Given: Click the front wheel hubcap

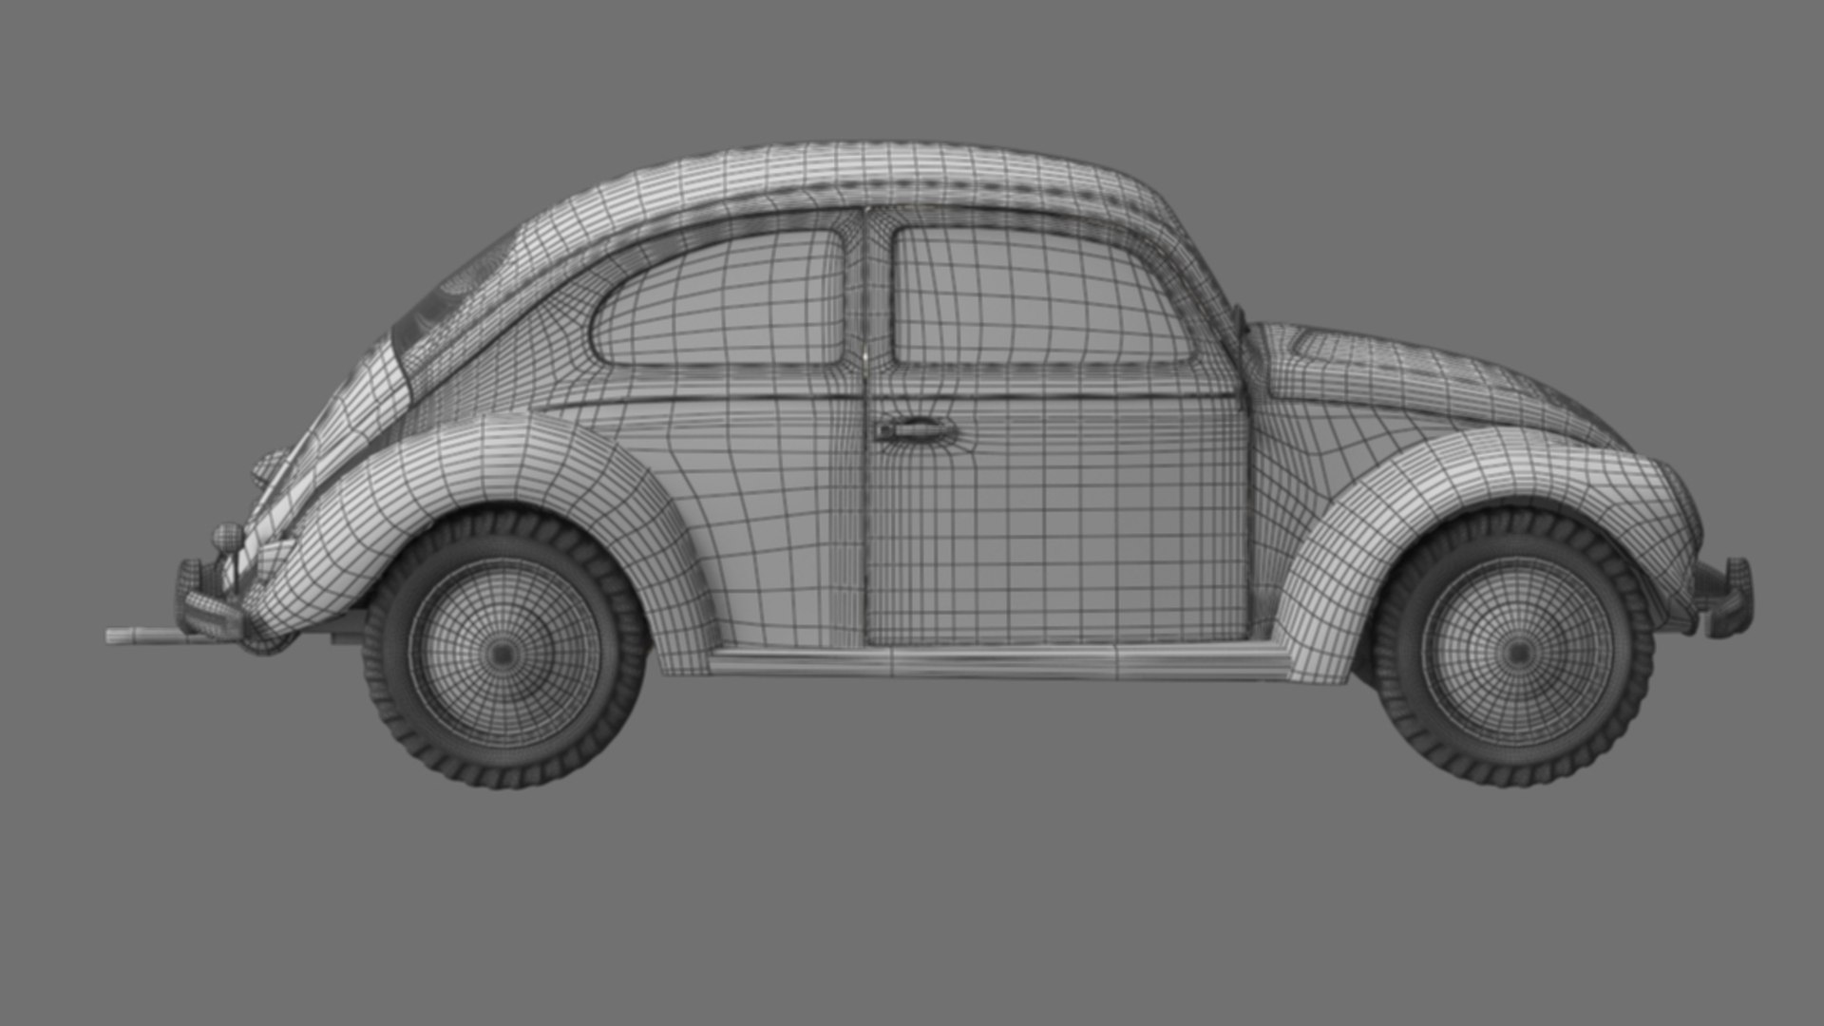Looking at the screenshot, I should pyautogui.click(x=1518, y=653).
